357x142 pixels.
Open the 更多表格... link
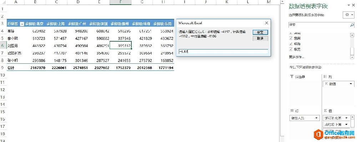[297, 57]
